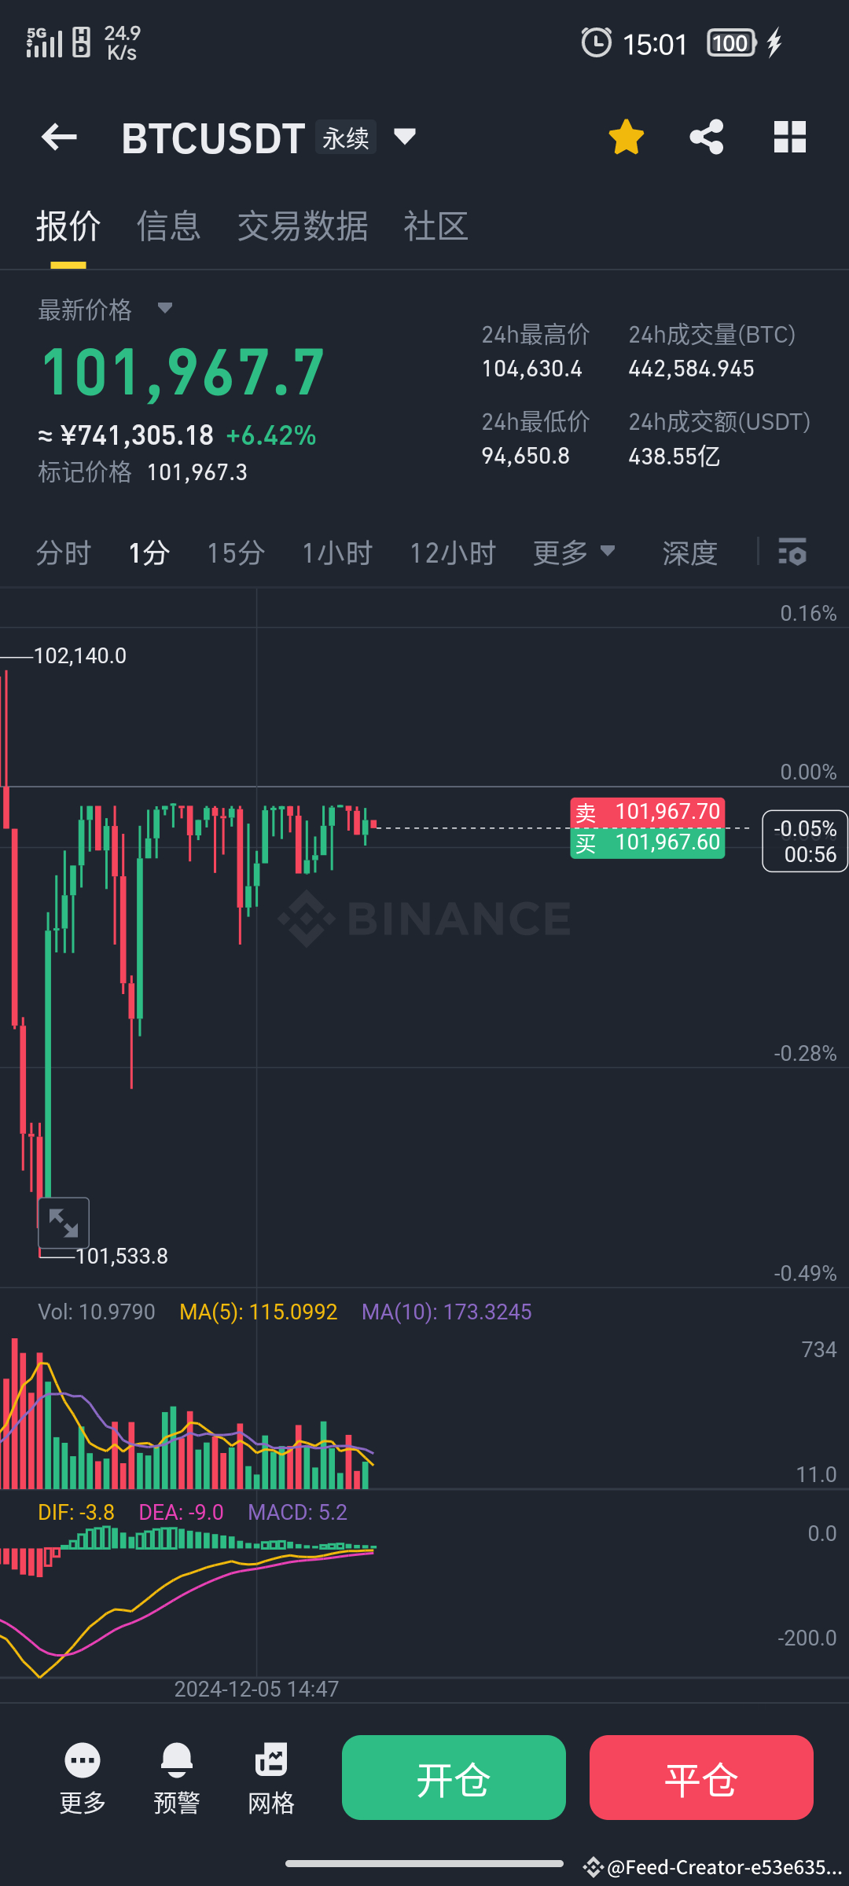Toggle the favorite star for BTCUSDT
Screen dimensions: 849x1886
(626, 137)
